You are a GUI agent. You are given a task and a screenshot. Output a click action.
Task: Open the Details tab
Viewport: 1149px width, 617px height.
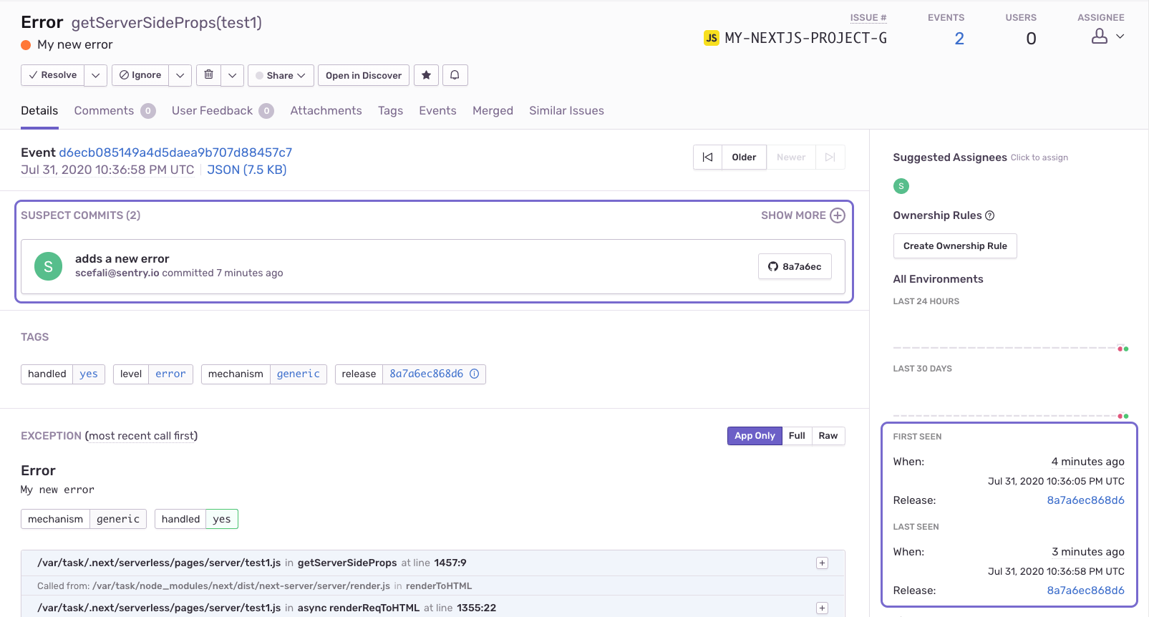point(39,111)
